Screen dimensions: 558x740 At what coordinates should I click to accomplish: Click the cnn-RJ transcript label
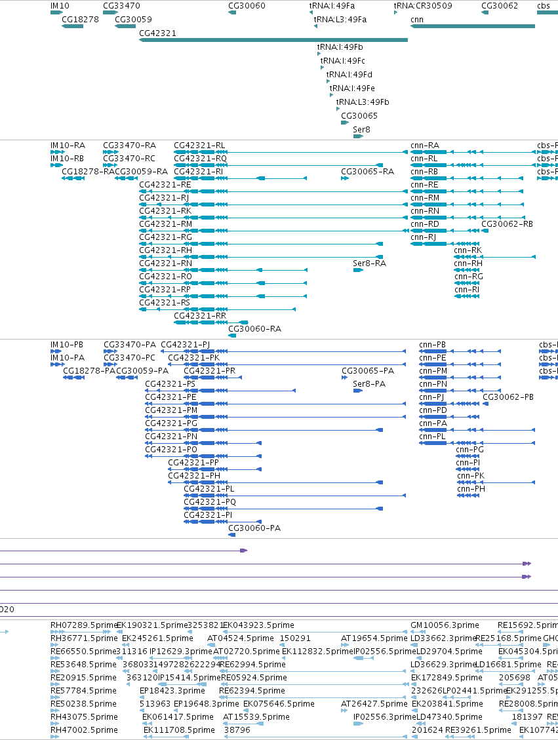click(423, 237)
